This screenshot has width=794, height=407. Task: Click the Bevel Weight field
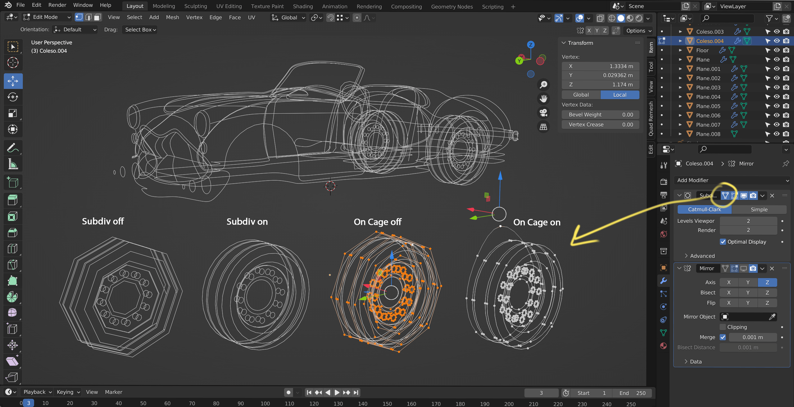[600, 115]
